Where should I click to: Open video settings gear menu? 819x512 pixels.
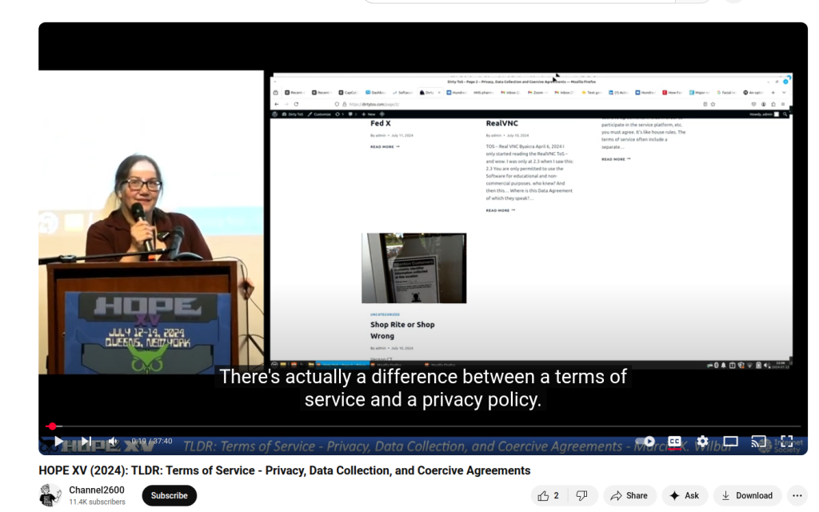coord(702,442)
